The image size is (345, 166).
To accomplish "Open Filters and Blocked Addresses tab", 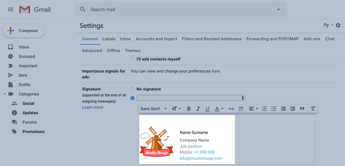I will tap(212, 39).
